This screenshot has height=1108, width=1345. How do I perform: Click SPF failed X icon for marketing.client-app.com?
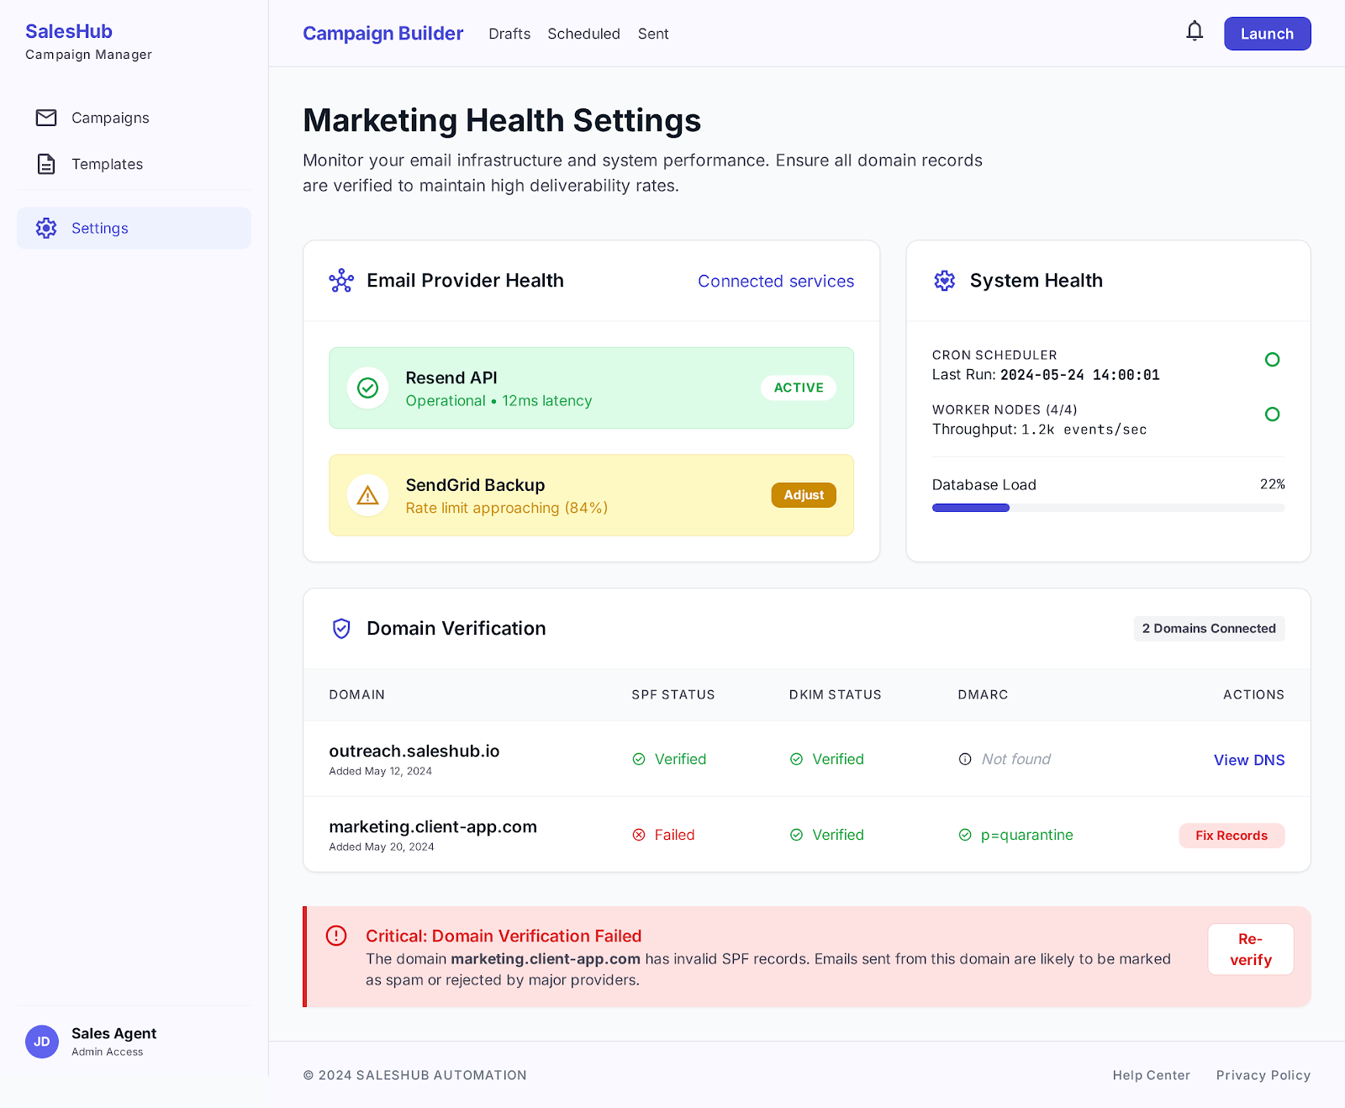click(x=639, y=835)
